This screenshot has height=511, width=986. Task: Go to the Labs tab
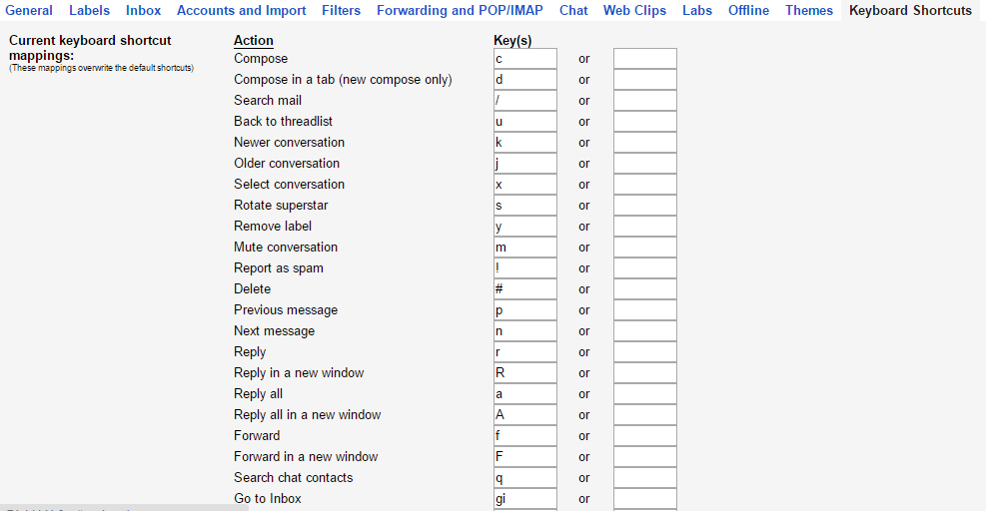tap(697, 11)
